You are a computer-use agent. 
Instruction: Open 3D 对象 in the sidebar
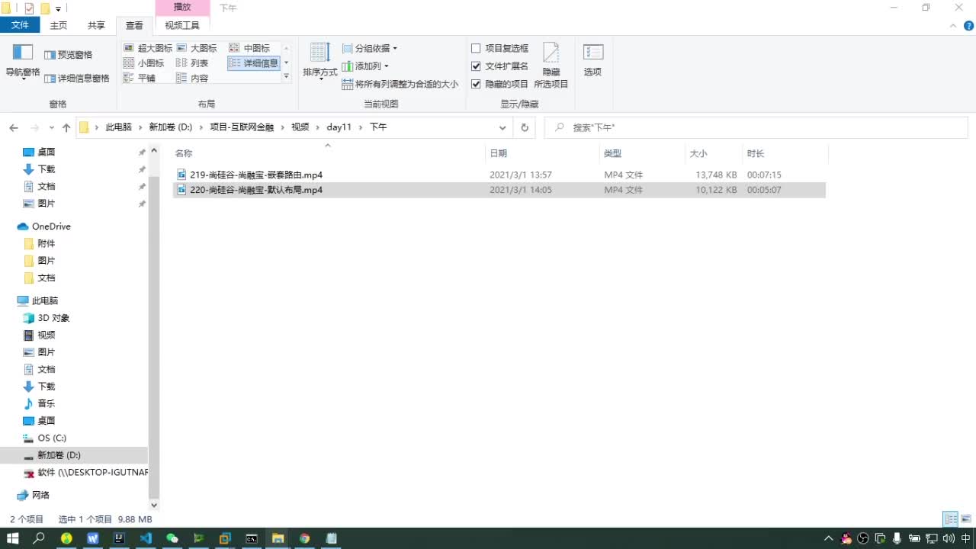(x=53, y=318)
